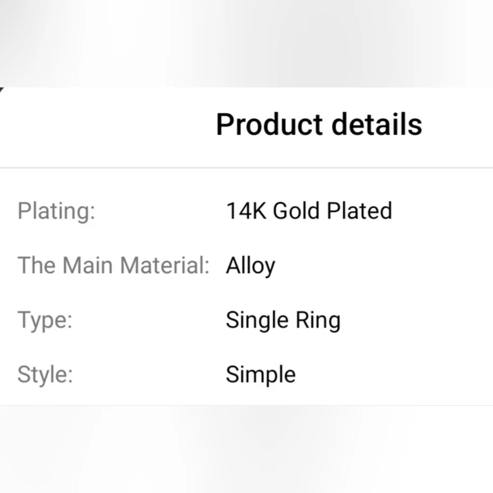Tap the blurred area below the details card
The height and width of the screenshot is (493, 493).
pos(246,449)
